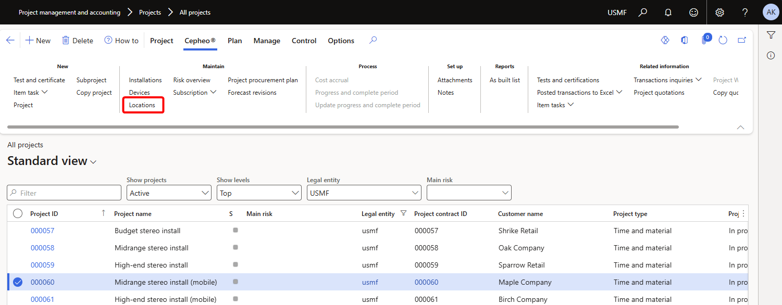This screenshot has width=782, height=305.
Task: Open the filter pane funnel icon
Action: 771,35
